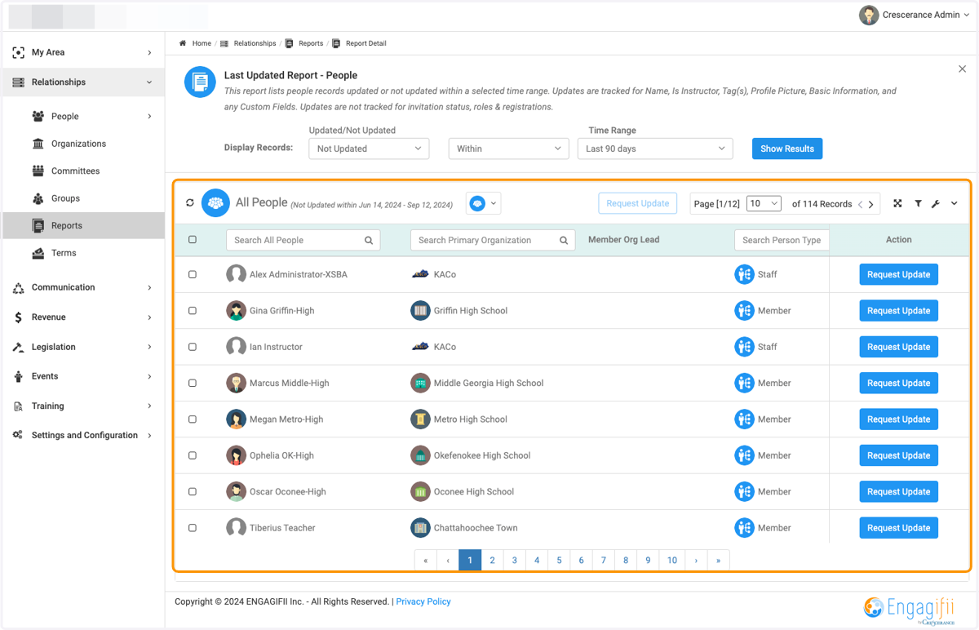The height and width of the screenshot is (630, 979).
Task: Check the box for Ian Instructor
Action: click(193, 347)
